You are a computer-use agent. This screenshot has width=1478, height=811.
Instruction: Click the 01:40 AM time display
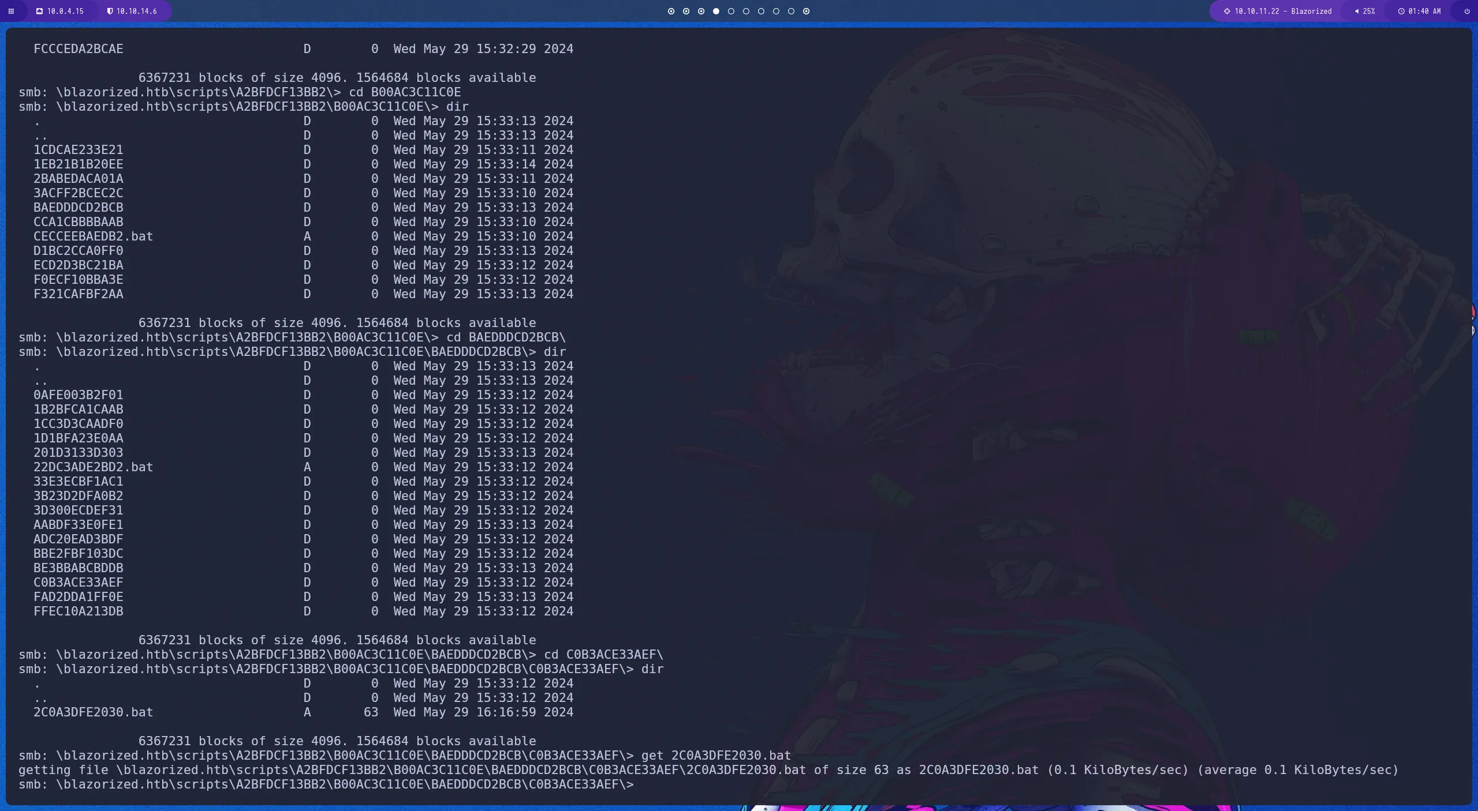coord(1424,11)
